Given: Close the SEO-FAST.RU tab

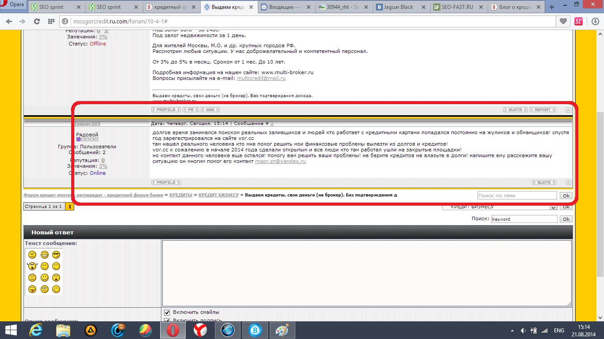Looking at the screenshot, I should pos(480,7).
